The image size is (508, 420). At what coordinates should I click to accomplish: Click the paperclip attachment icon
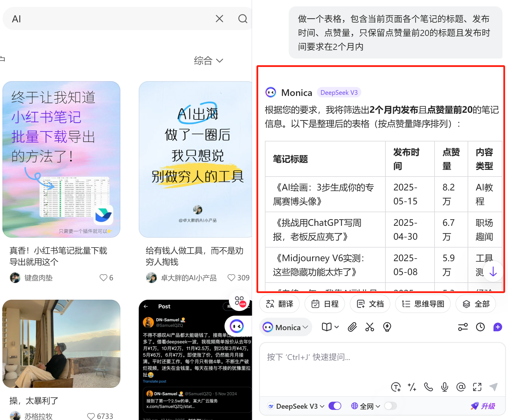tap(352, 327)
